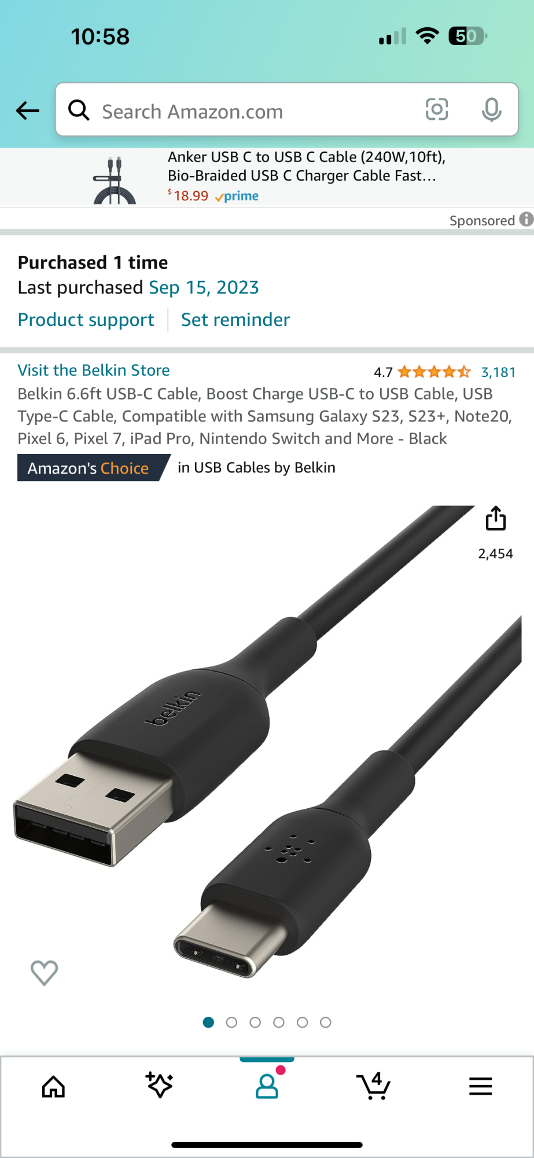Open the 3,181 ratings link
Screen dimensions: 534x1158
coord(498,372)
